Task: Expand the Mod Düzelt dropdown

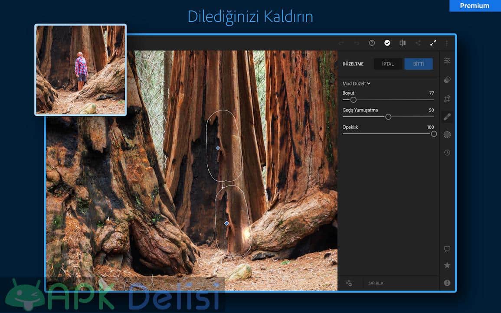Action: pyautogui.click(x=357, y=84)
